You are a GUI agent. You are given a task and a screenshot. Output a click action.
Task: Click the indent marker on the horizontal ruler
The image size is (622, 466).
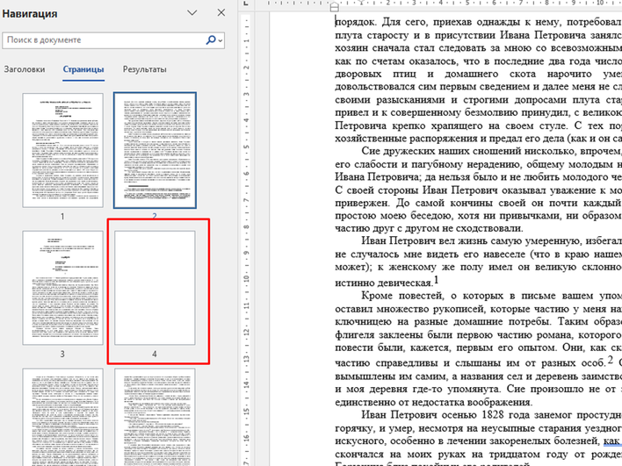(335, 7)
